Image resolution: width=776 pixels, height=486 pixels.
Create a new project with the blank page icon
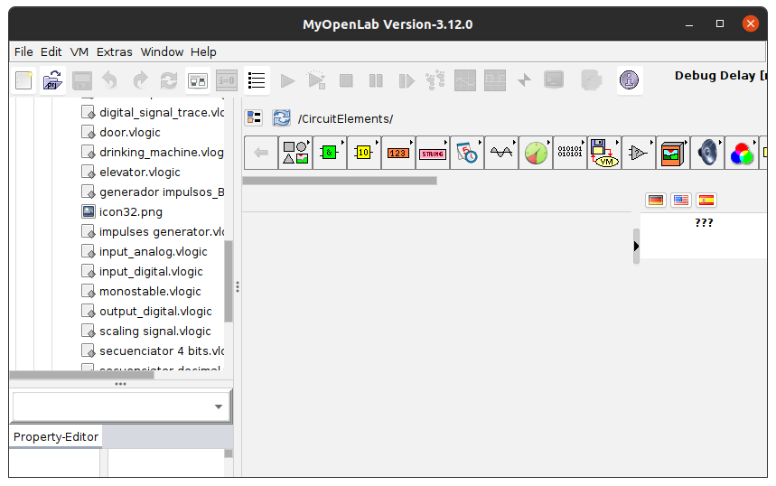click(x=23, y=80)
